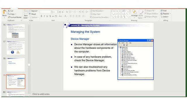This screenshot has height=105, width=187.
Task: Increase the list indent level
Action: pyautogui.click(x=83, y=12)
